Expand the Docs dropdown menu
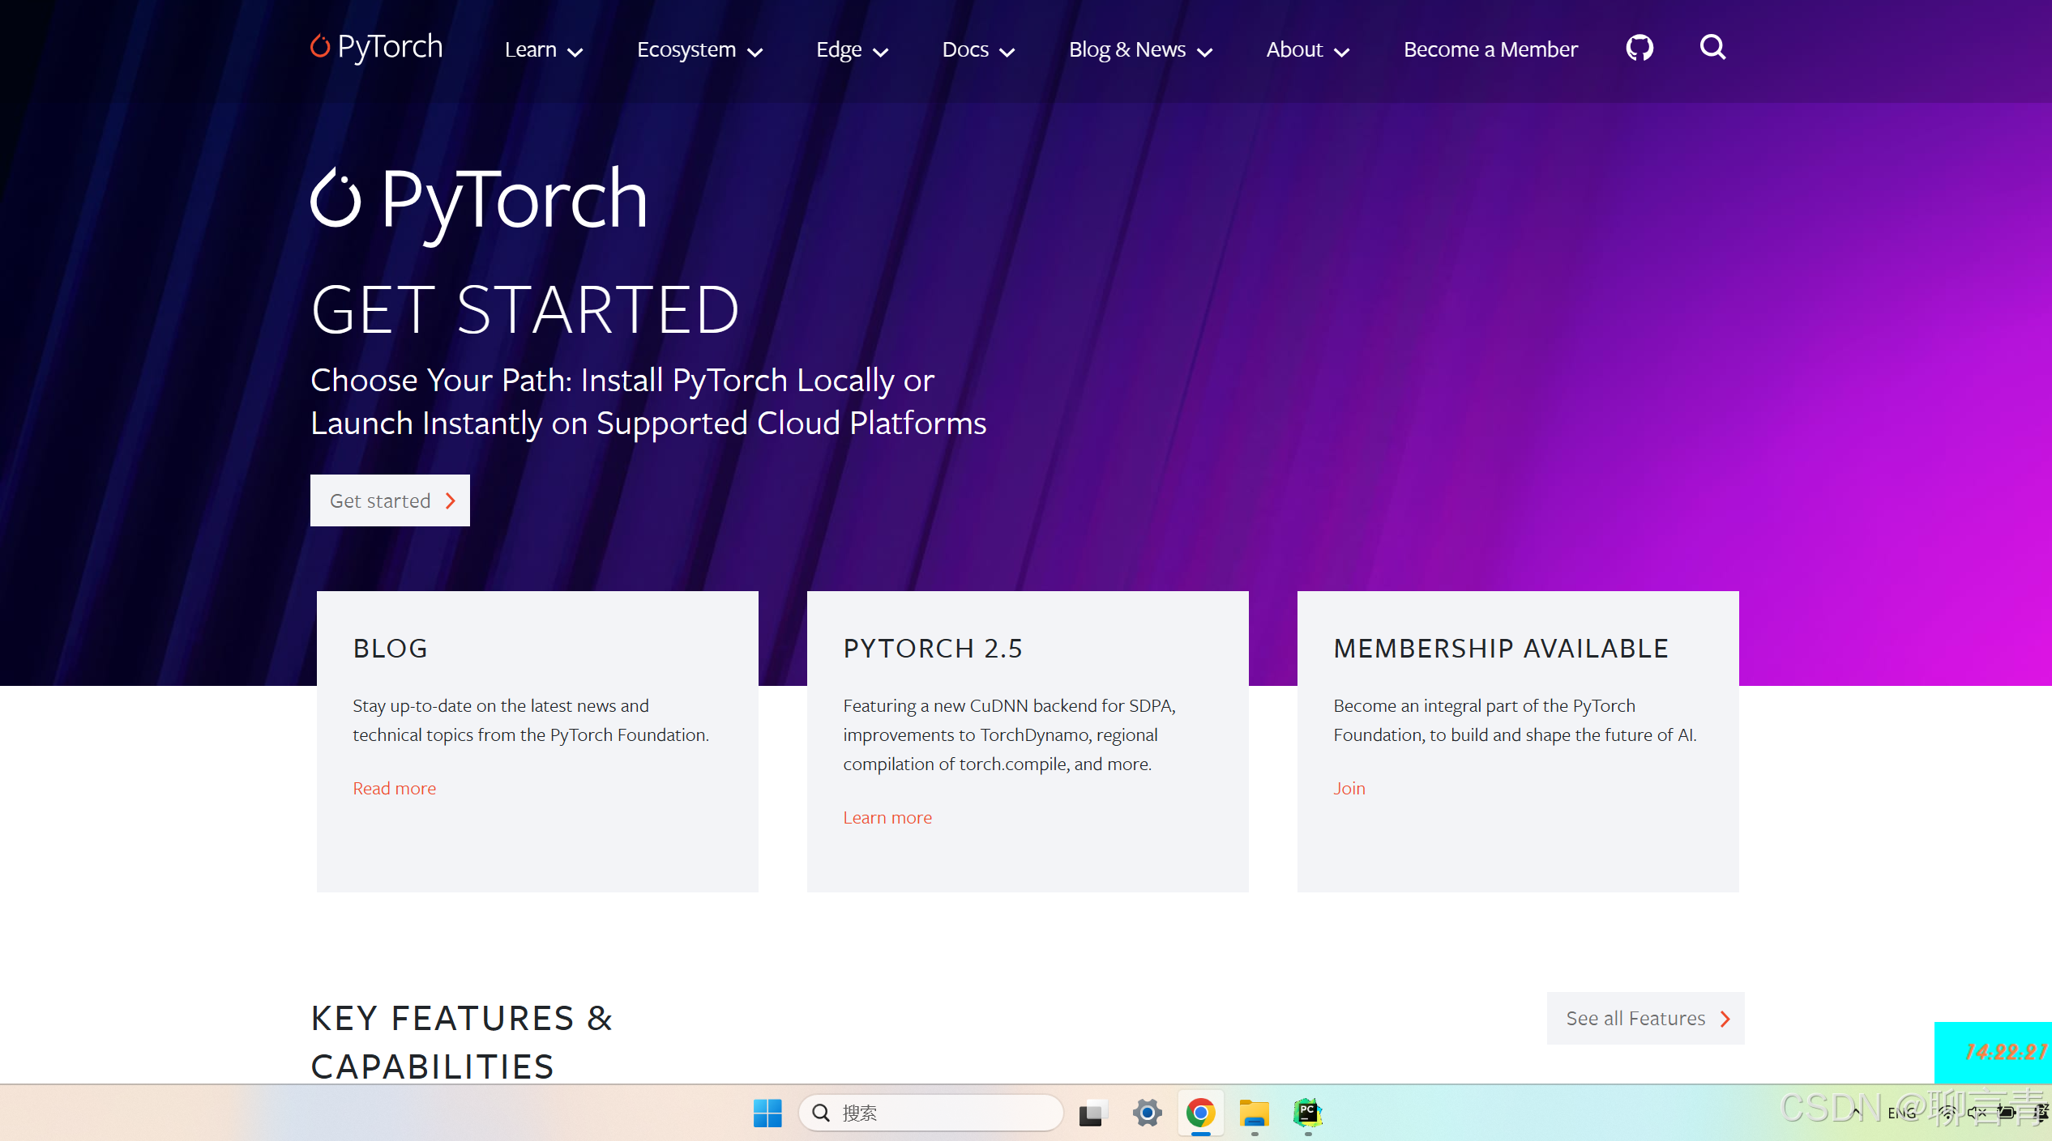The width and height of the screenshot is (2052, 1141). [x=977, y=50]
